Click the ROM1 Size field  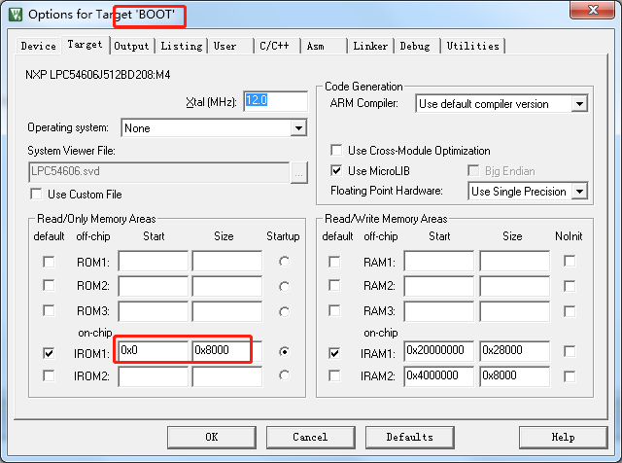(x=227, y=261)
